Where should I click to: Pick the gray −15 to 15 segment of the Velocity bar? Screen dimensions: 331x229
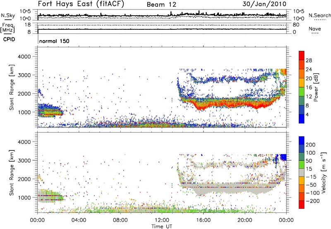[x=302, y=173]
